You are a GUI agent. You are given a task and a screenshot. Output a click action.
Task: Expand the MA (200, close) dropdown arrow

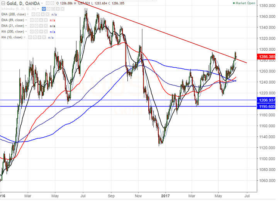[26, 32]
